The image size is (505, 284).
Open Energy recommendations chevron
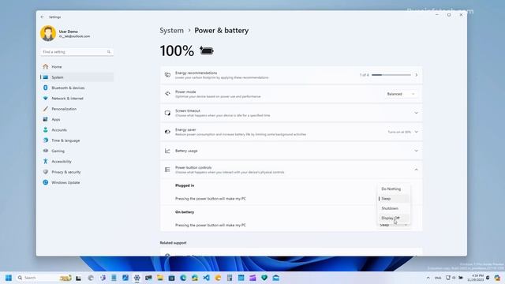click(x=416, y=75)
